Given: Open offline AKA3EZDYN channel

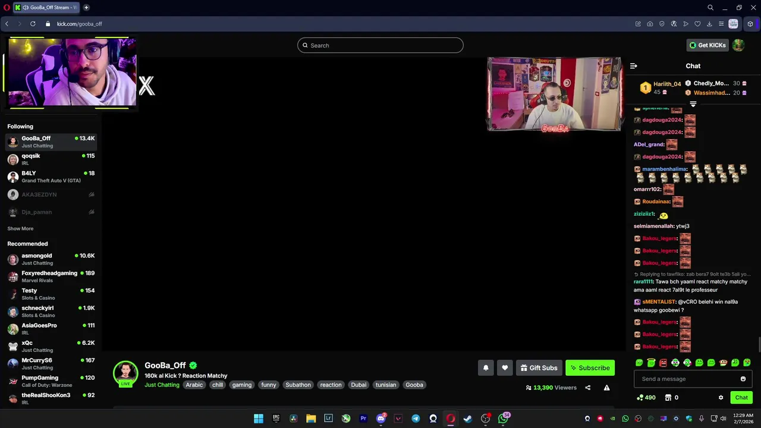Looking at the screenshot, I should click(x=51, y=194).
